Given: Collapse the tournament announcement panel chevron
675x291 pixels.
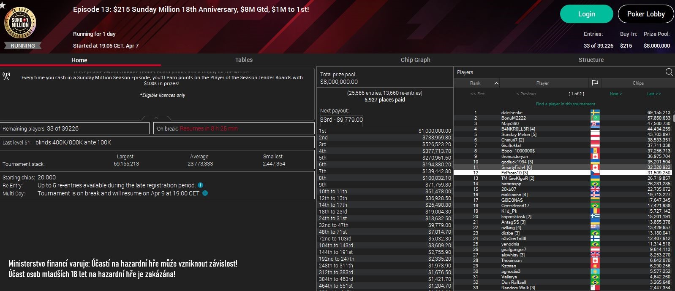Looking at the screenshot, I should (156, 118).
